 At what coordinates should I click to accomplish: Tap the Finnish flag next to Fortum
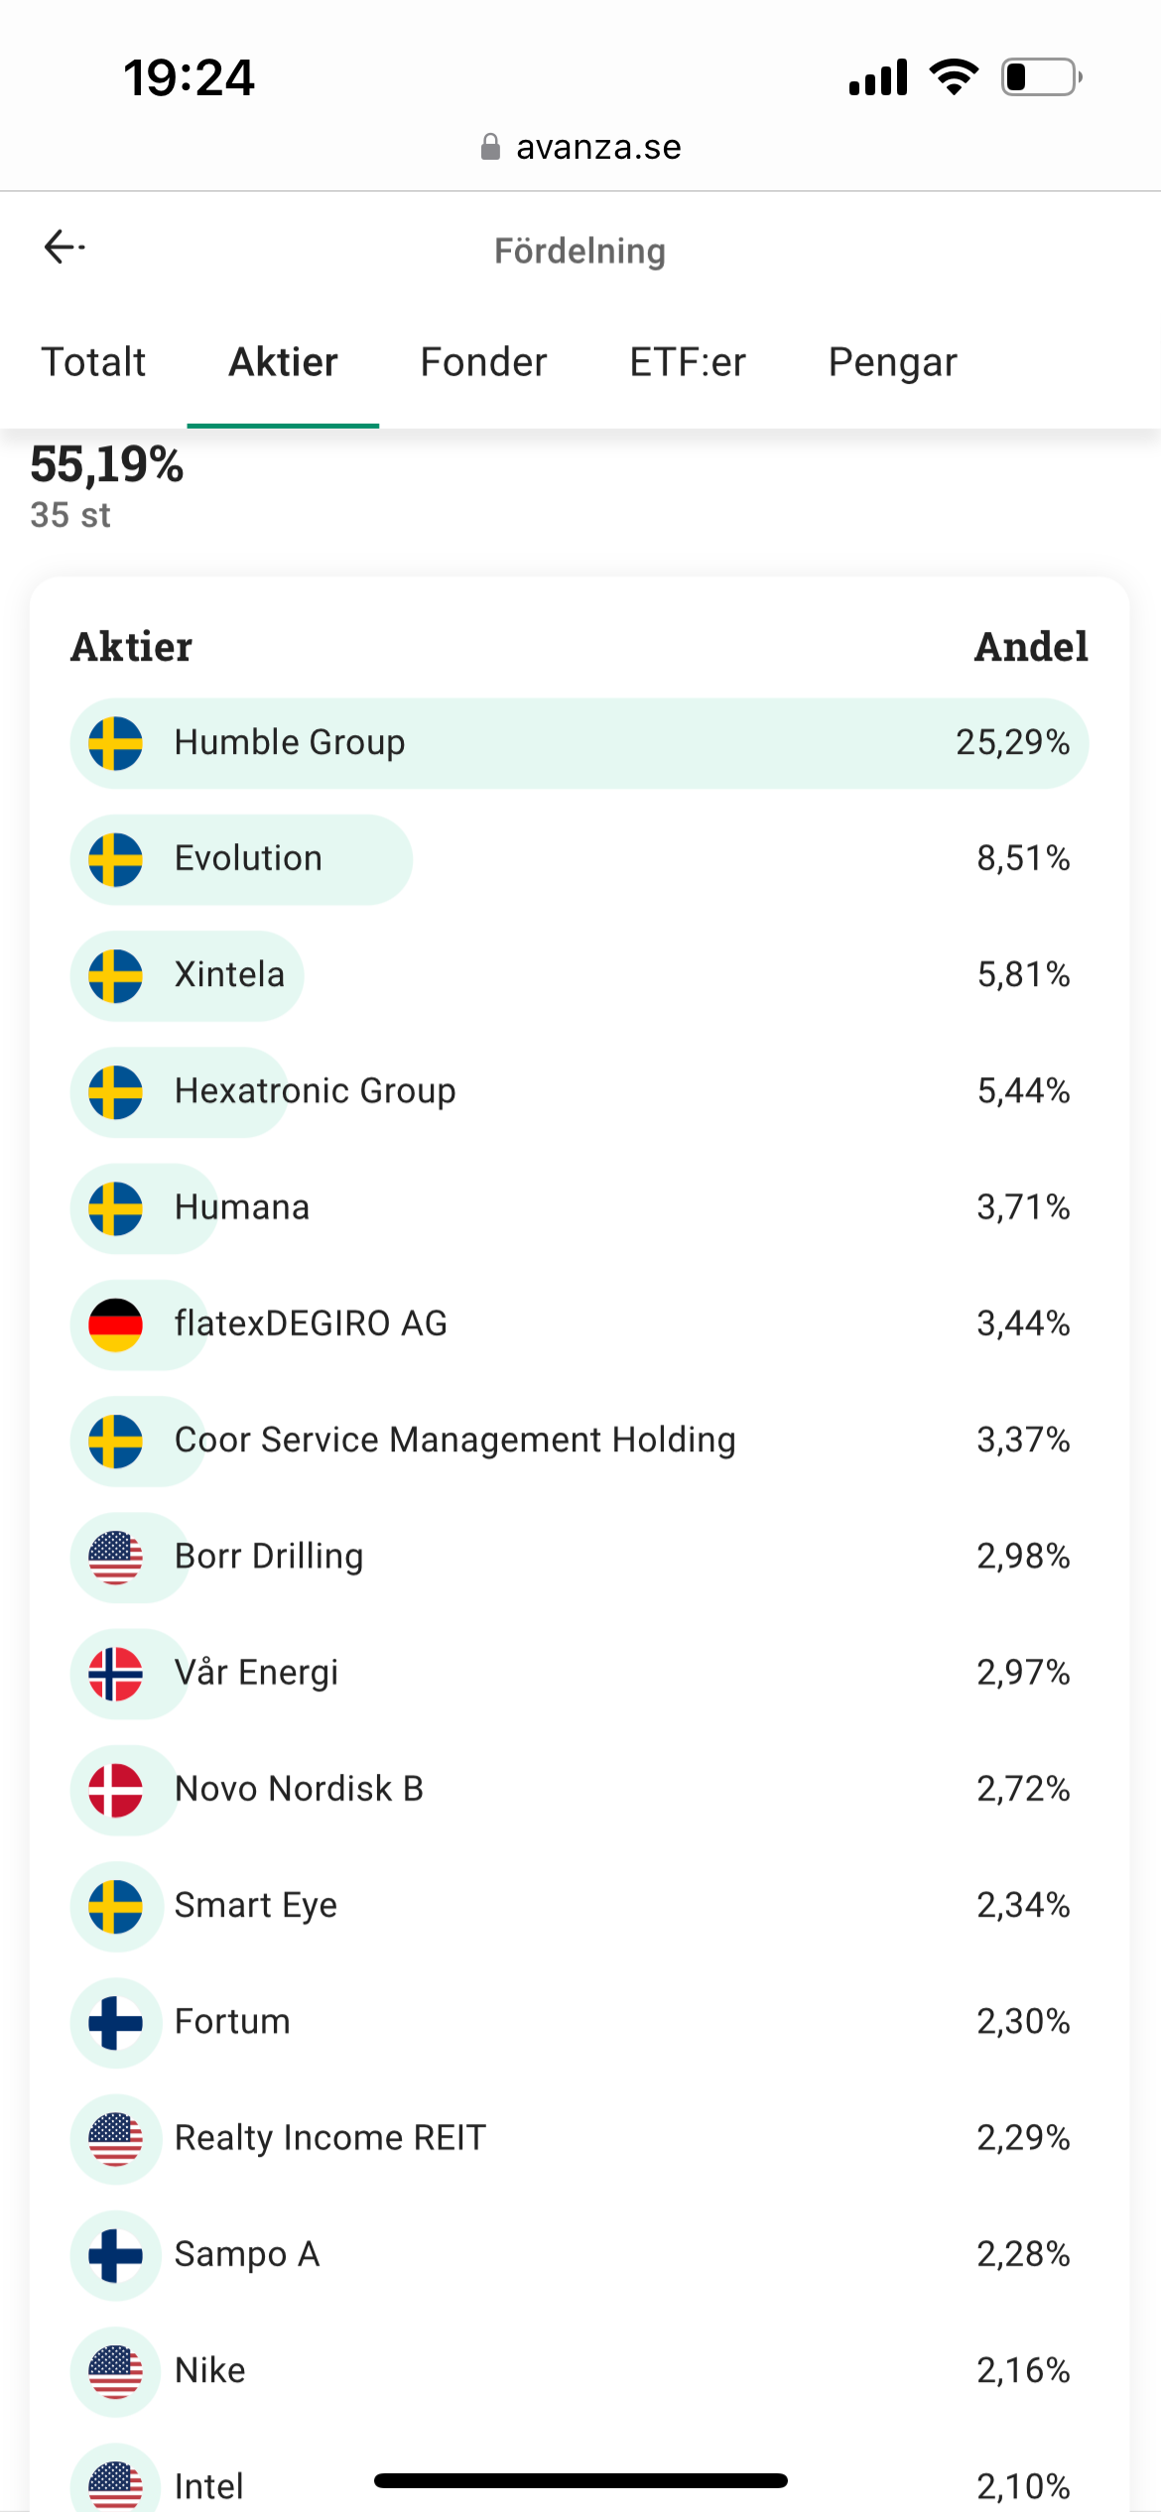115,2022
